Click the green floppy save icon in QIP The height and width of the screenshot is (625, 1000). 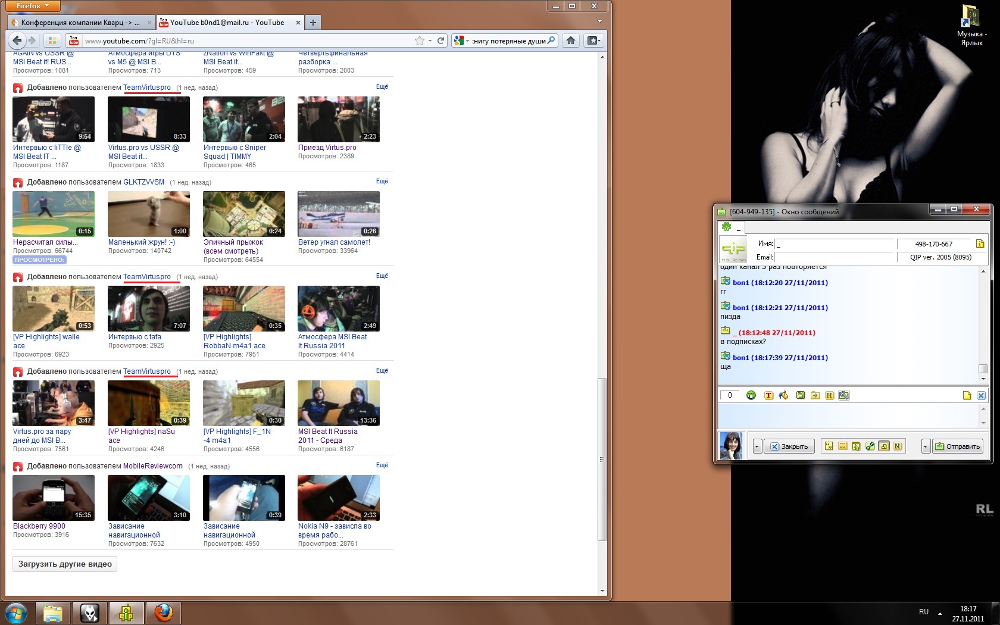point(801,395)
